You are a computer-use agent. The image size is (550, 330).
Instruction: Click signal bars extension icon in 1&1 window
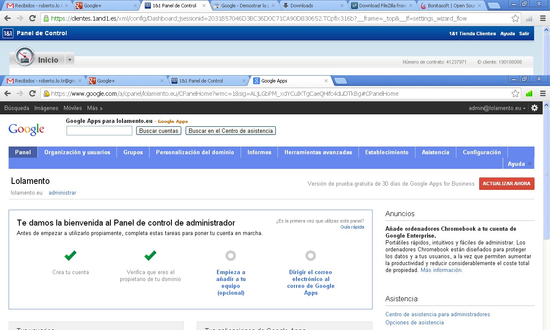529,18
